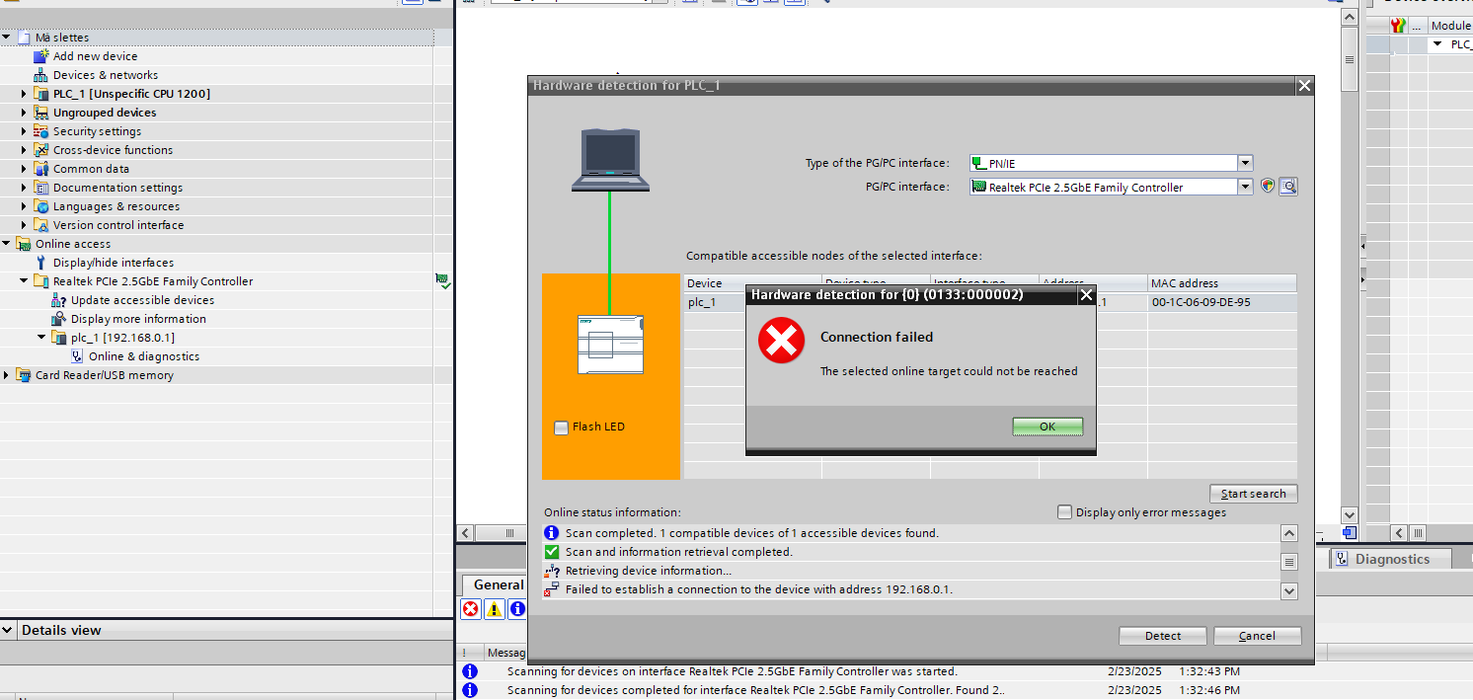Viewport: 1473px width, 700px height.
Task: Click the shield icon beside PG/PC interface
Action: pyautogui.click(x=1268, y=186)
